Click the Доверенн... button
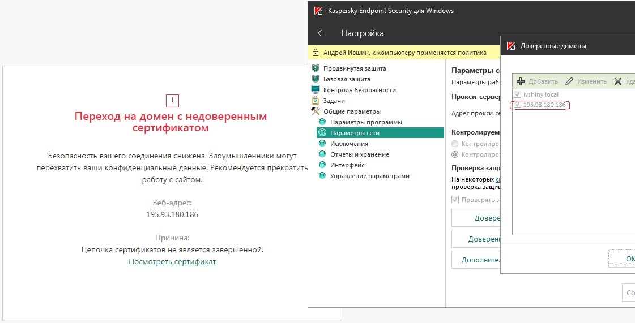The width and height of the screenshot is (635, 323). (x=476, y=239)
